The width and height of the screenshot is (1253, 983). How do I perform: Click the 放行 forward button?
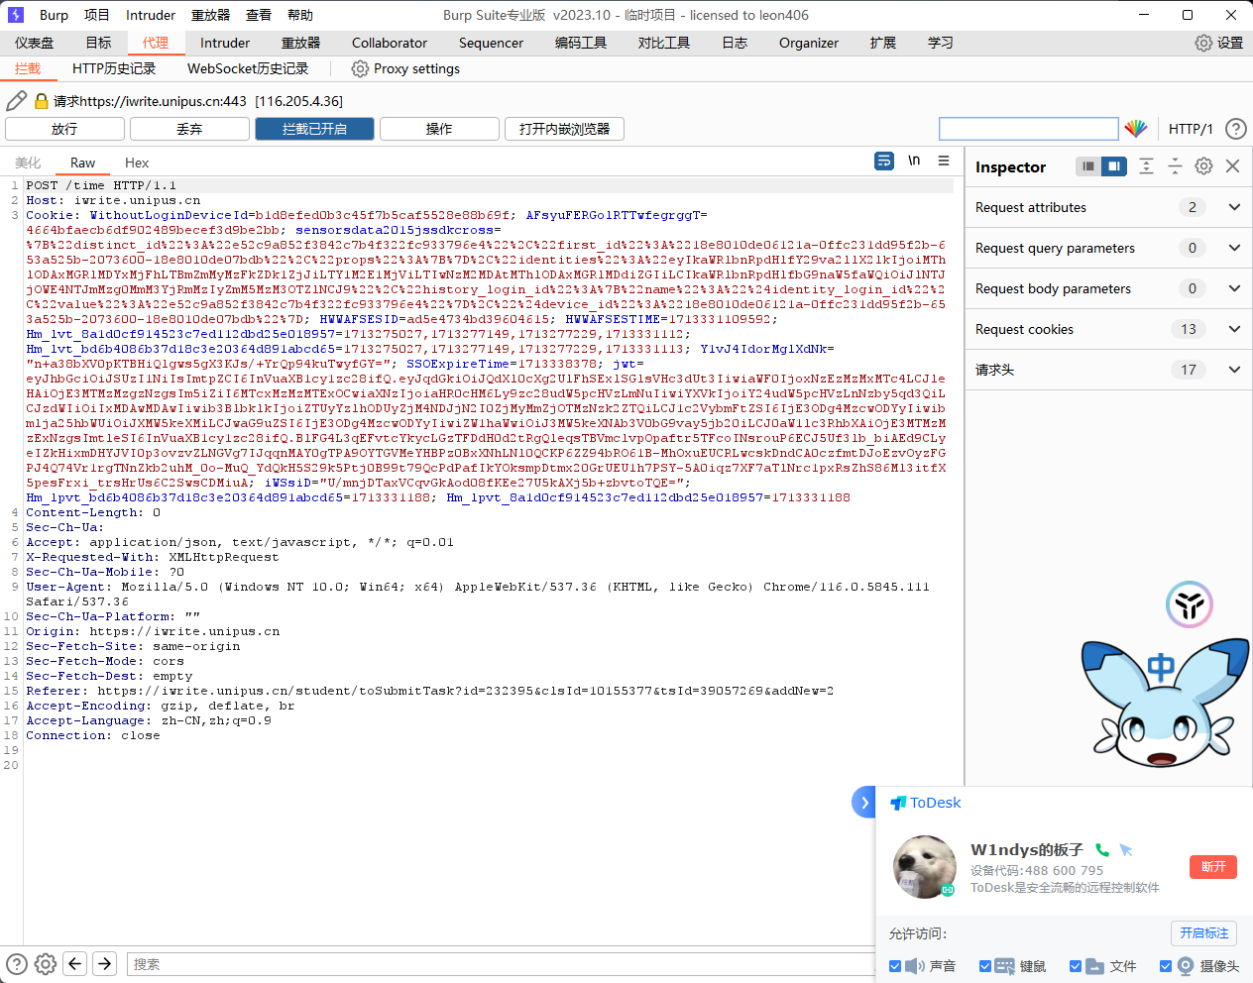click(x=64, y=129)
